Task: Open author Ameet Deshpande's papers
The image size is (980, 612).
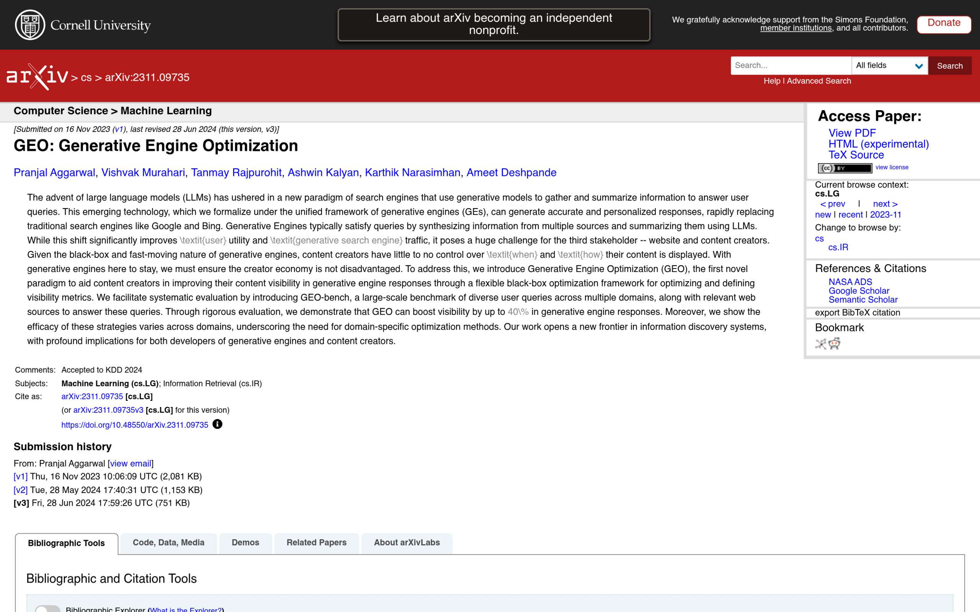Action: click(511, 173)
